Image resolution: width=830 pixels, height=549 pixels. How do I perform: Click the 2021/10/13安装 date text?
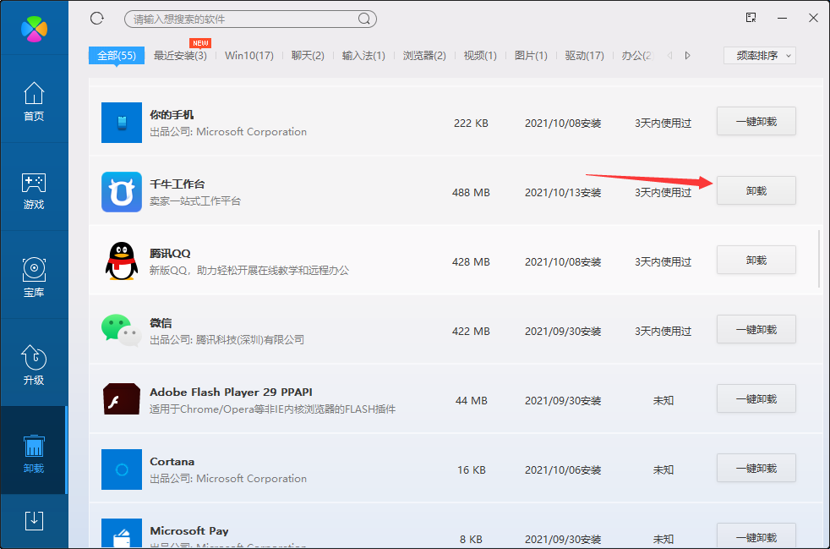click(x=563, y=192)
